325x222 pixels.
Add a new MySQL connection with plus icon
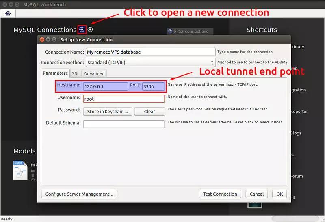click(x=82, y=30)
